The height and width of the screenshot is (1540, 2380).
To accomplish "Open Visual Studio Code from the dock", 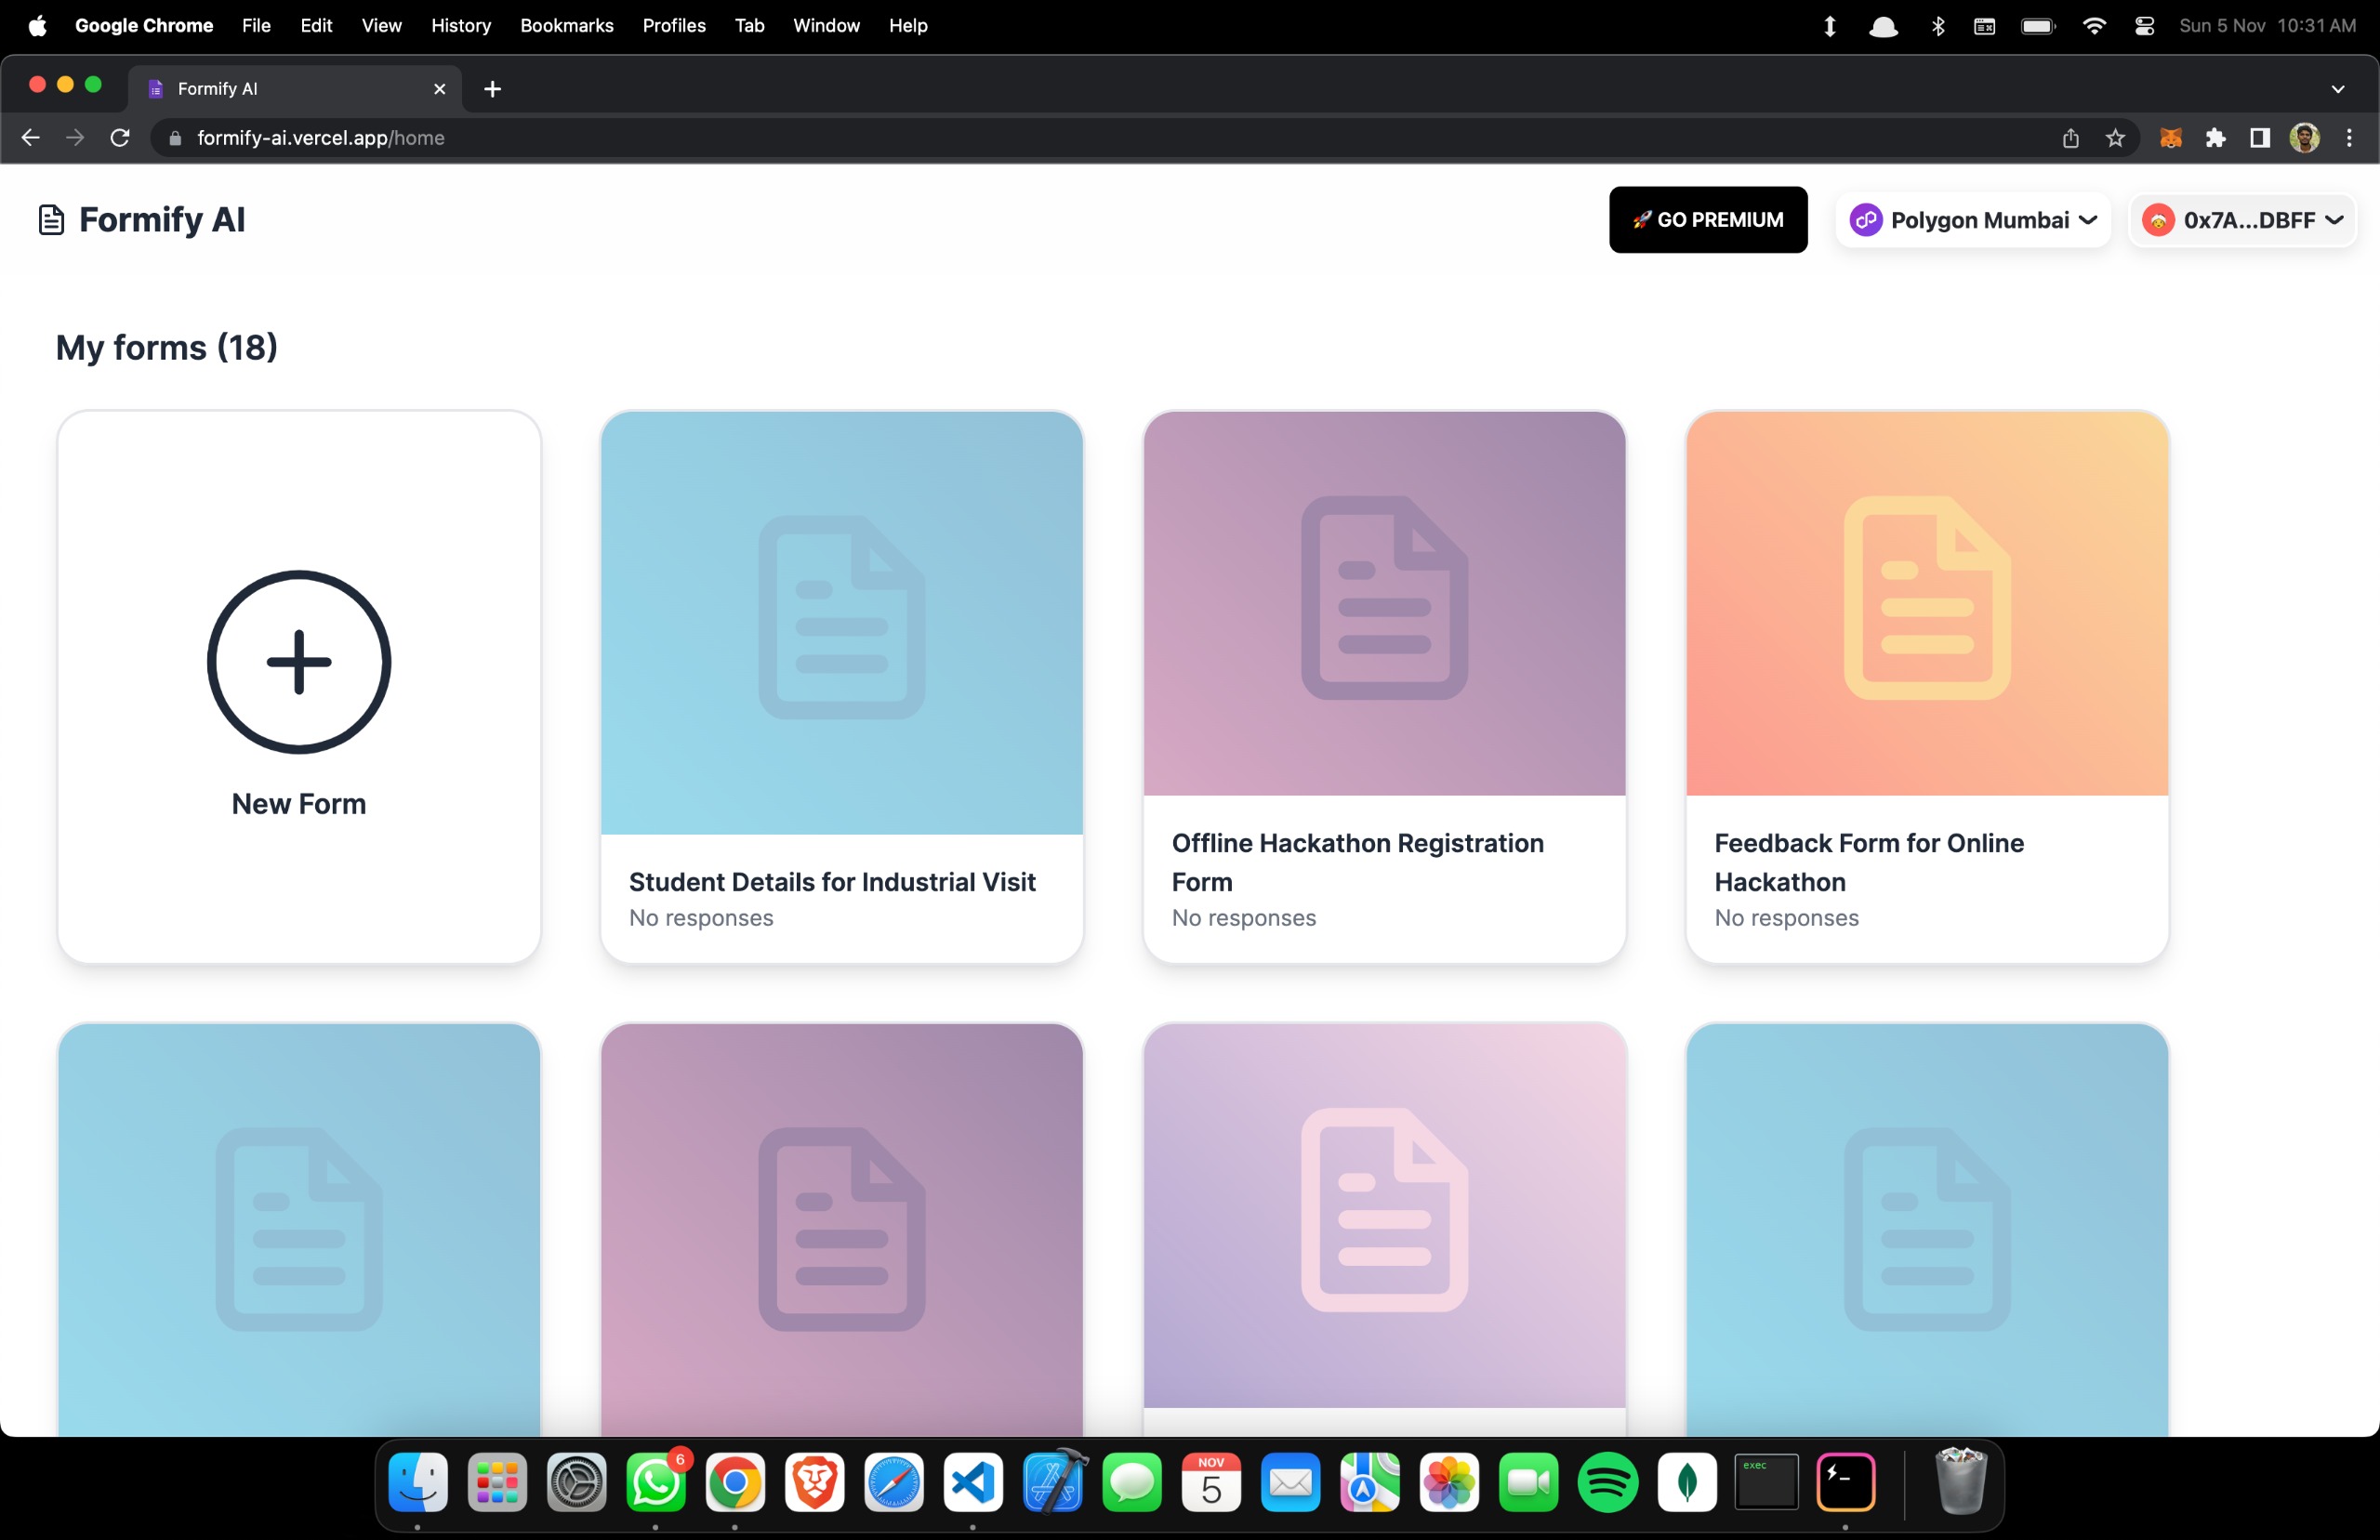I will point(972,1482).
